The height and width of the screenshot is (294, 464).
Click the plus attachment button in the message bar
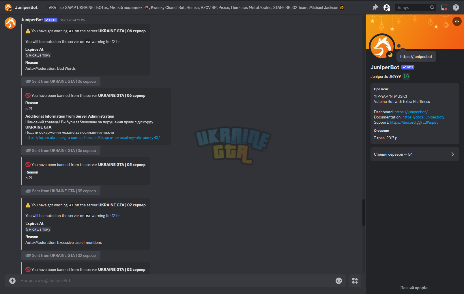click(x=12, y=281)
